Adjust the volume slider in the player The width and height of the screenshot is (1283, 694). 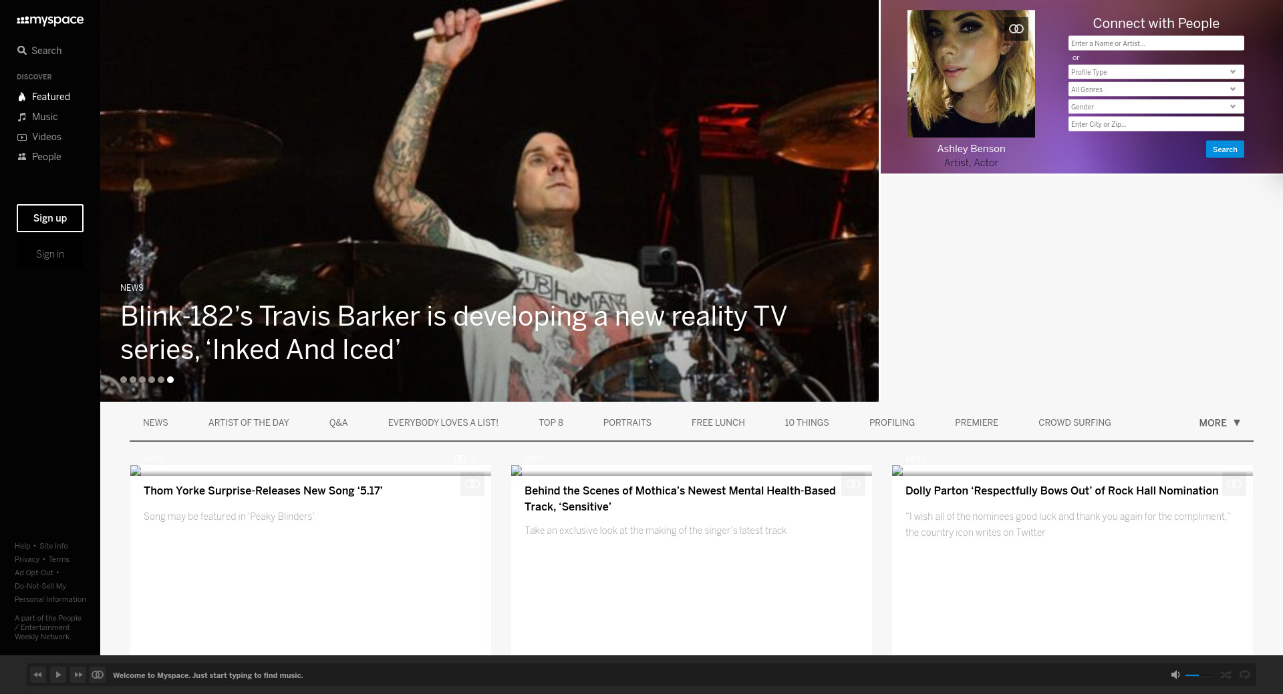tap(1197, 675)
